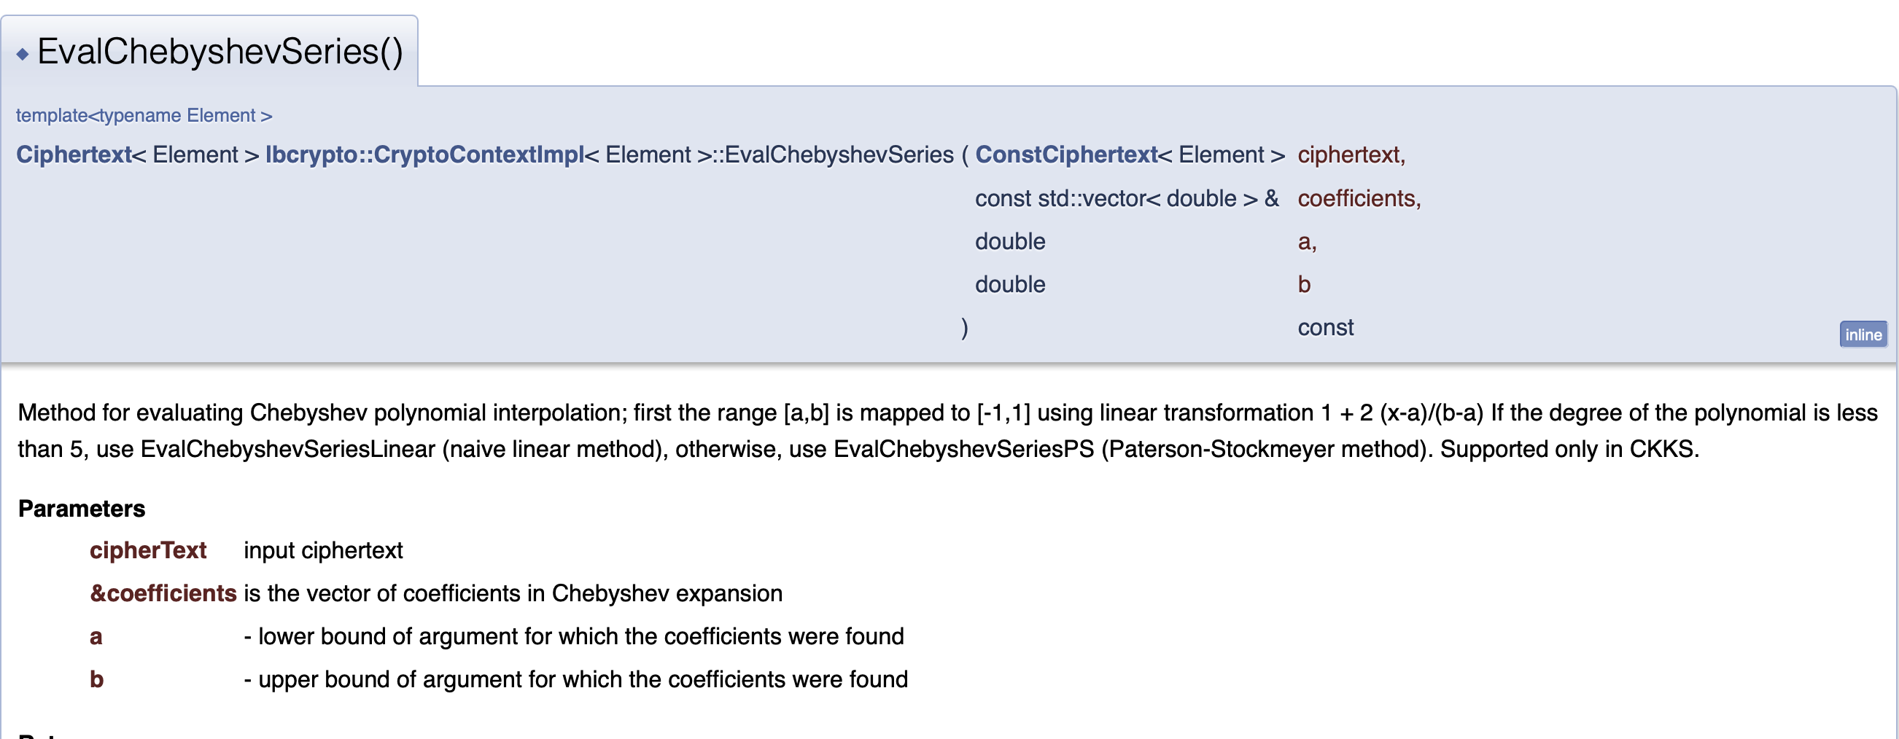Click the const std::vector< double > & type

tap(1126, 198)
